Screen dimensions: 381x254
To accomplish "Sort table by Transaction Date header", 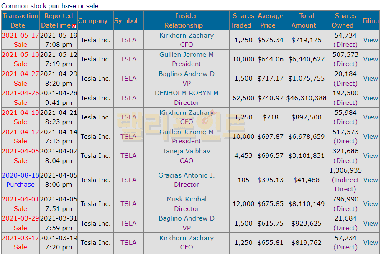I will point(20,20).
